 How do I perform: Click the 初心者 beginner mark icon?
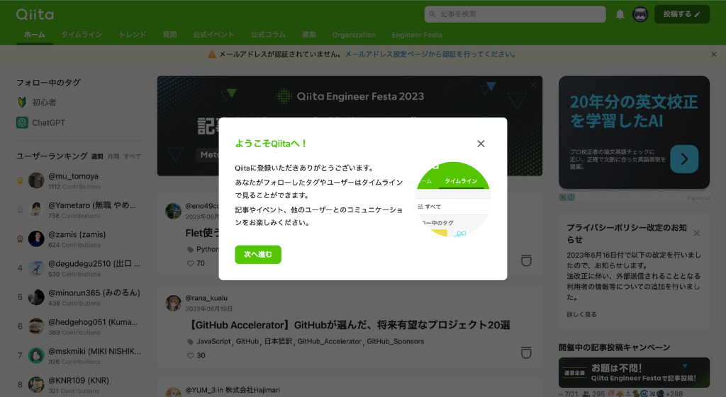coord(22,102)
